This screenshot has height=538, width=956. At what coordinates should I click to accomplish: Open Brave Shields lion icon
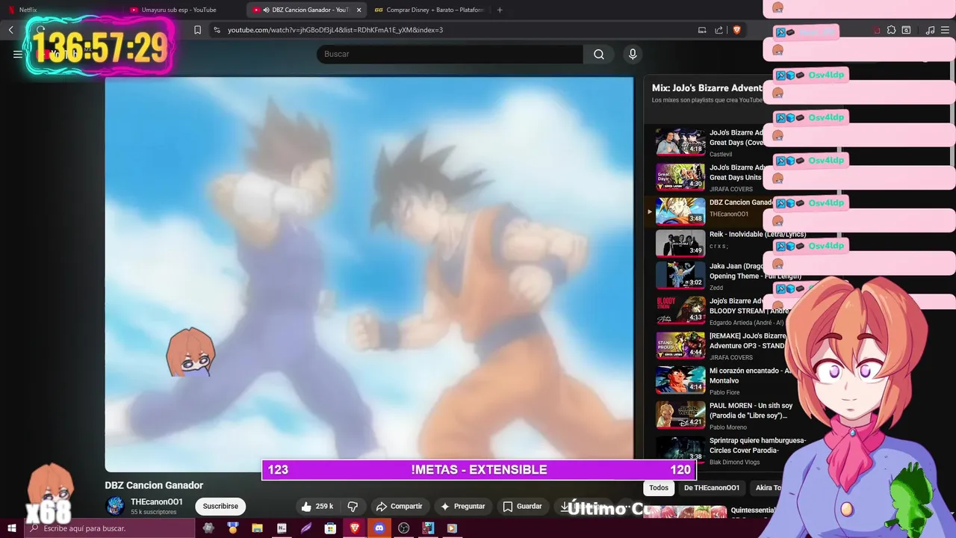click(736, 30)
